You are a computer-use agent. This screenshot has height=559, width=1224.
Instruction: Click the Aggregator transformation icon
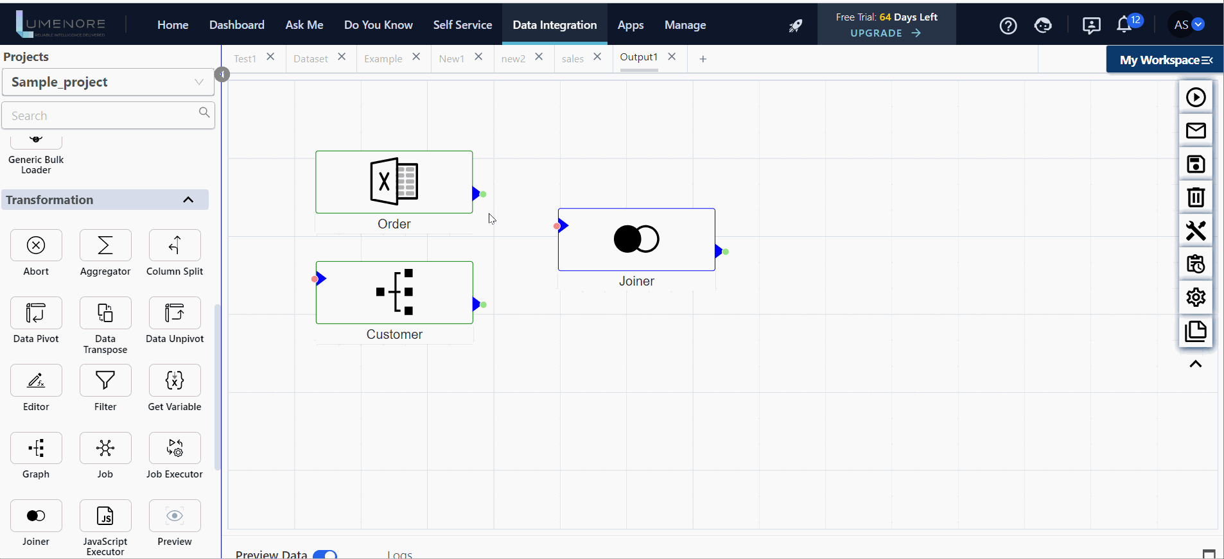point(105,245)
